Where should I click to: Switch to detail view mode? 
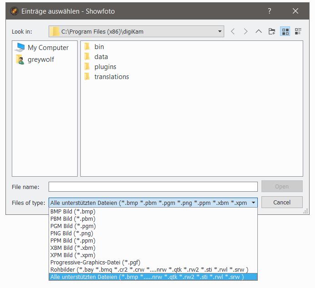pos(298,31)
